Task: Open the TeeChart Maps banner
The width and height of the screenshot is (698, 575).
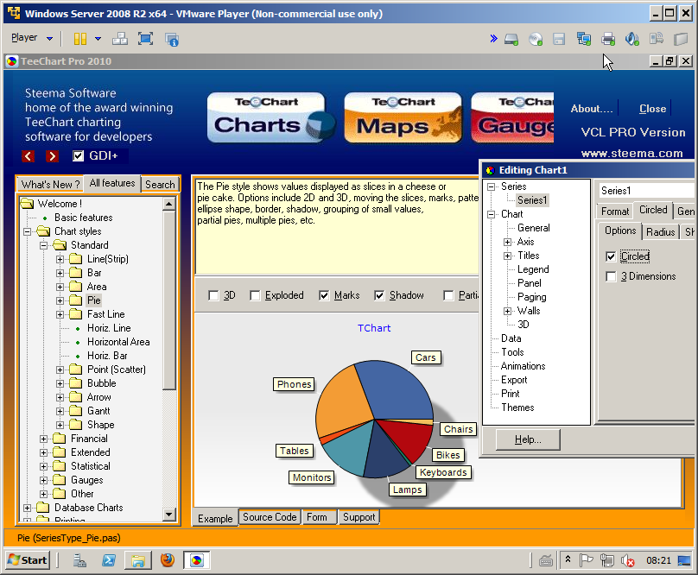Action: pos(403,117)
